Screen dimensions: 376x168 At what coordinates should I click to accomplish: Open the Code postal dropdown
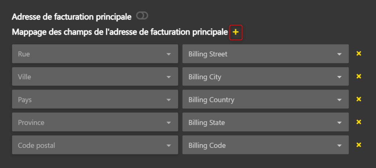point(95,145)
